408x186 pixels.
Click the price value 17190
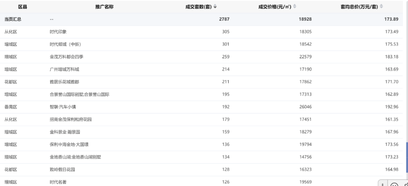pos(306,69)
